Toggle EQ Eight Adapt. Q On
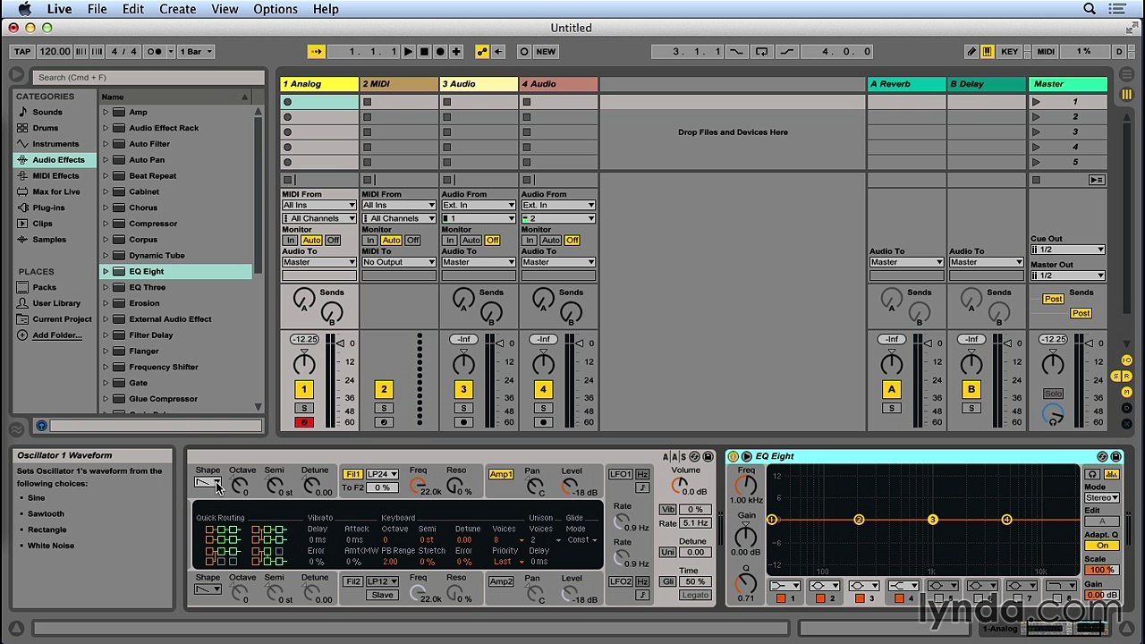 pyautogui.click(x=1102, y=546)
